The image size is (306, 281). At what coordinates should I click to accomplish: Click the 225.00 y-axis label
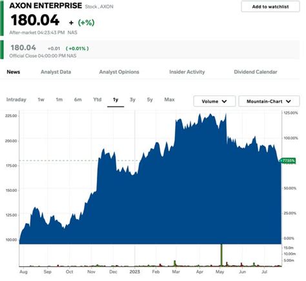click(11, 116)
